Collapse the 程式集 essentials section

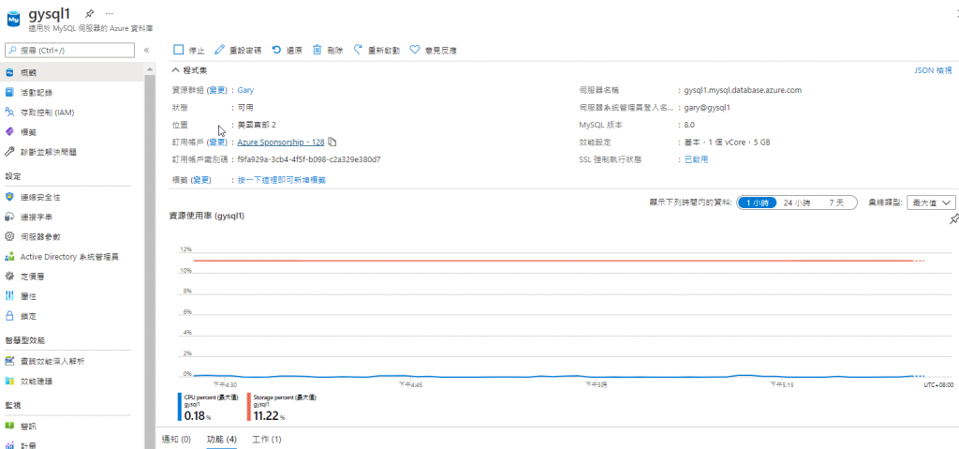[189, 70]
